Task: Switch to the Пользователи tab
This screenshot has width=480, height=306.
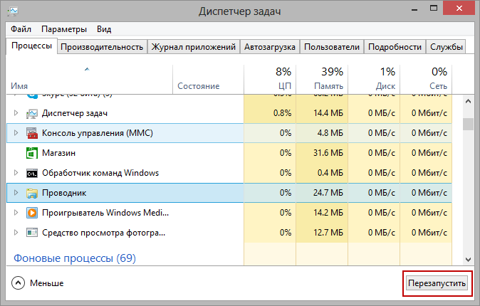Action: [332, 47]
